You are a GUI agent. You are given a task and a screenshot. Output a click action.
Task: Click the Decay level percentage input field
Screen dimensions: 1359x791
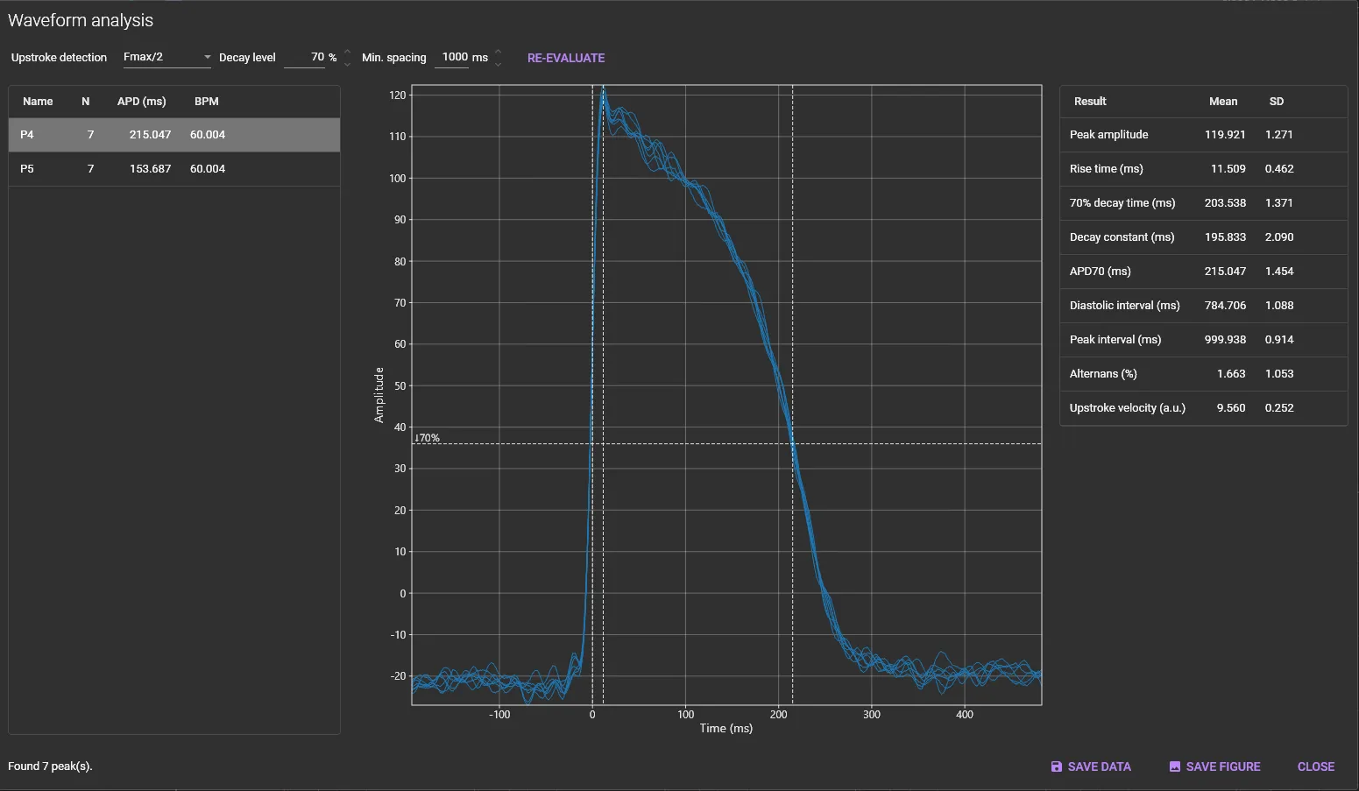click(307, 57)
